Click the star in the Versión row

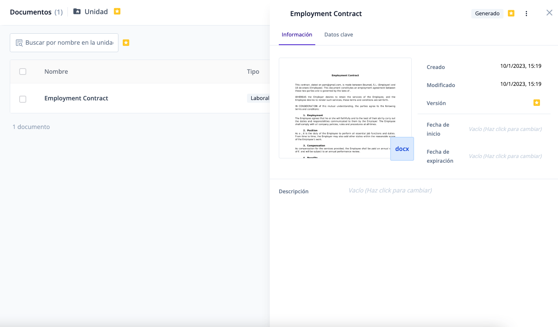(x=536, y=103)
